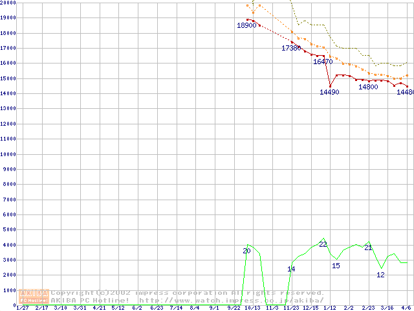Click the 20000 y-axis label
Screen dimensions: 414x311
click(8, 3)
